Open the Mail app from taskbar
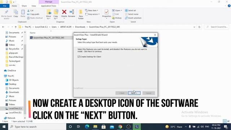The image size is (231, 130). 112,127
